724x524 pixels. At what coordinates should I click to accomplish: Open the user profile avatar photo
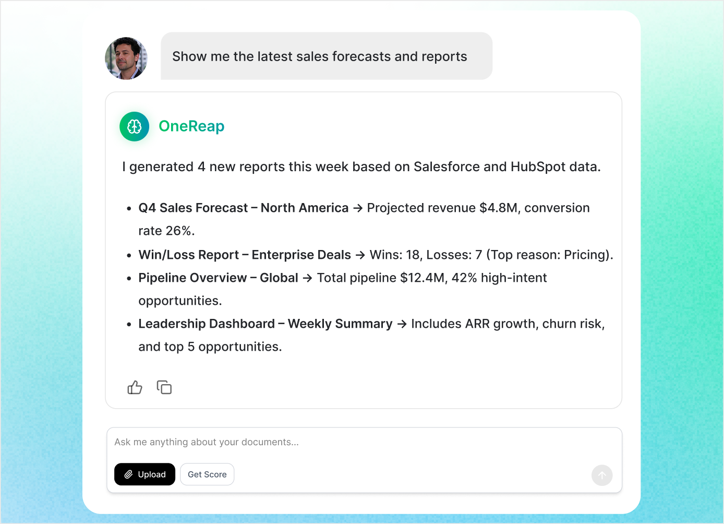coord(126,58)
